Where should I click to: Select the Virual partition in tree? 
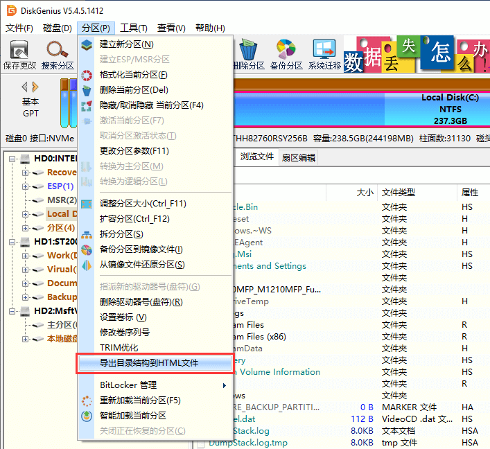[x=62, y=270]
